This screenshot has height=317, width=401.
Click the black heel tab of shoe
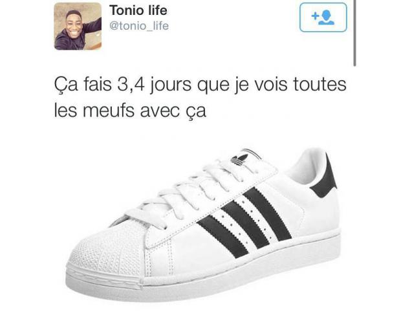[325, 178]
